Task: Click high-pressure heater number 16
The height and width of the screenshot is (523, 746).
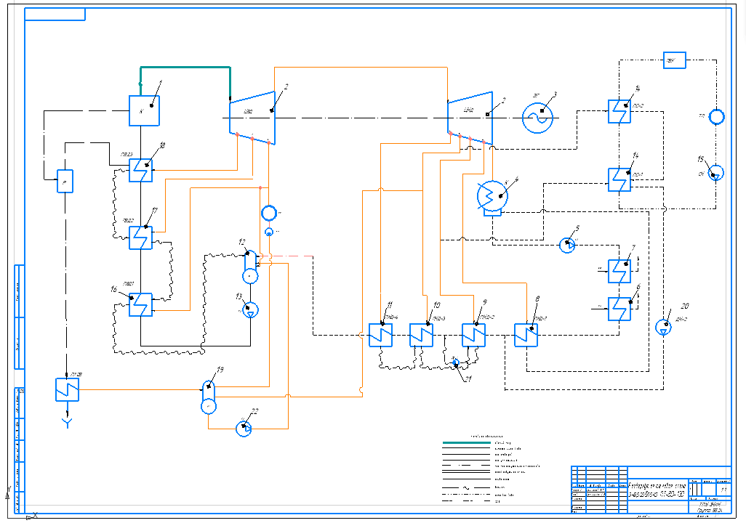Action: (141, 304)
